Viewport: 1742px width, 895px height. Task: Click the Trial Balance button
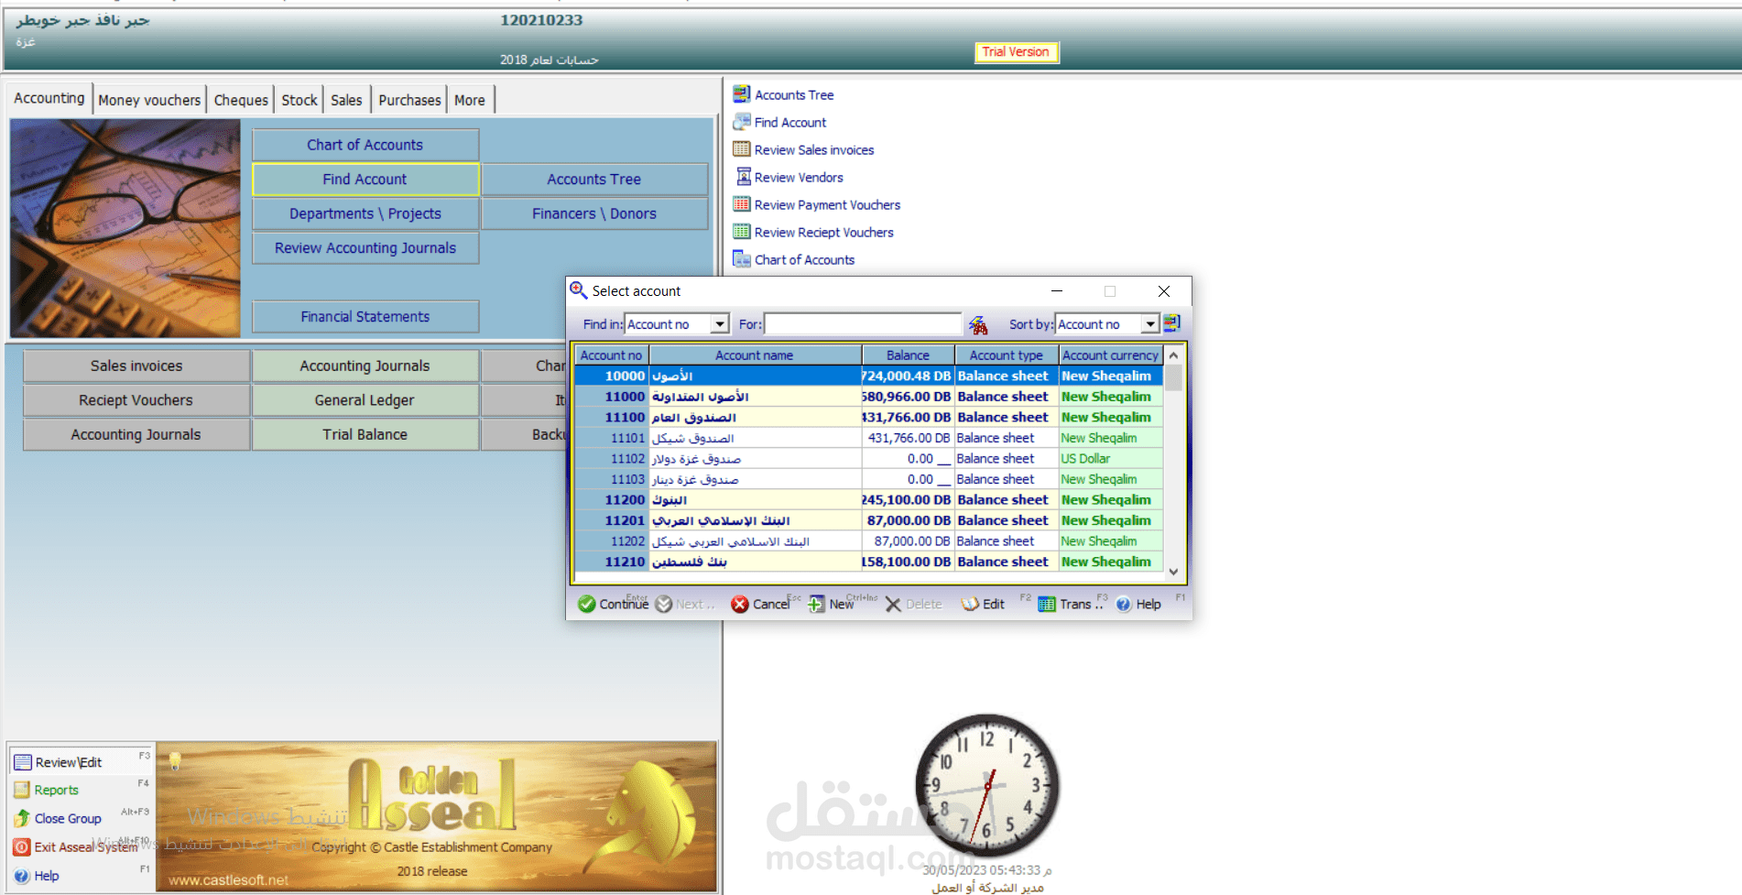tap(365, 434)
